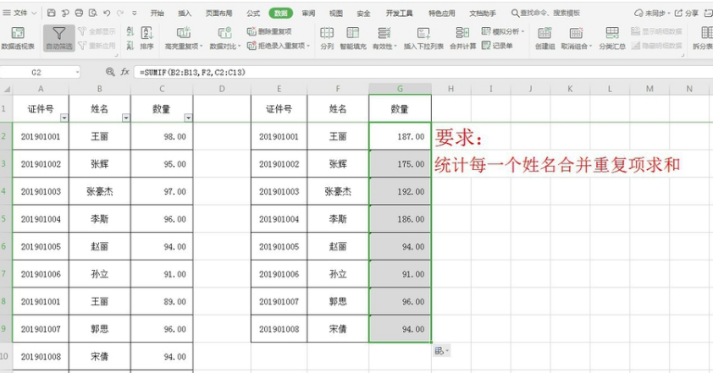This screenshot has height=373, width=713.
Task: Click the Record Form (记录单) icon
Action: [486, 46]
